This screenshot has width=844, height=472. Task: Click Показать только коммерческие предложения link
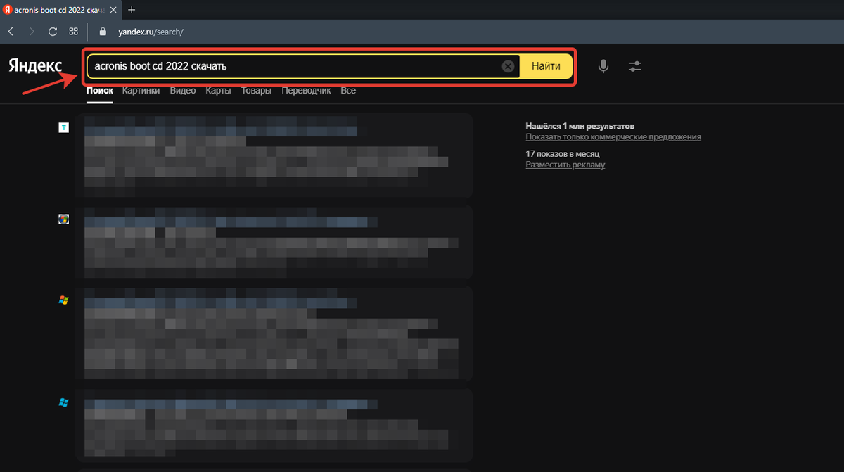(613, 136)
